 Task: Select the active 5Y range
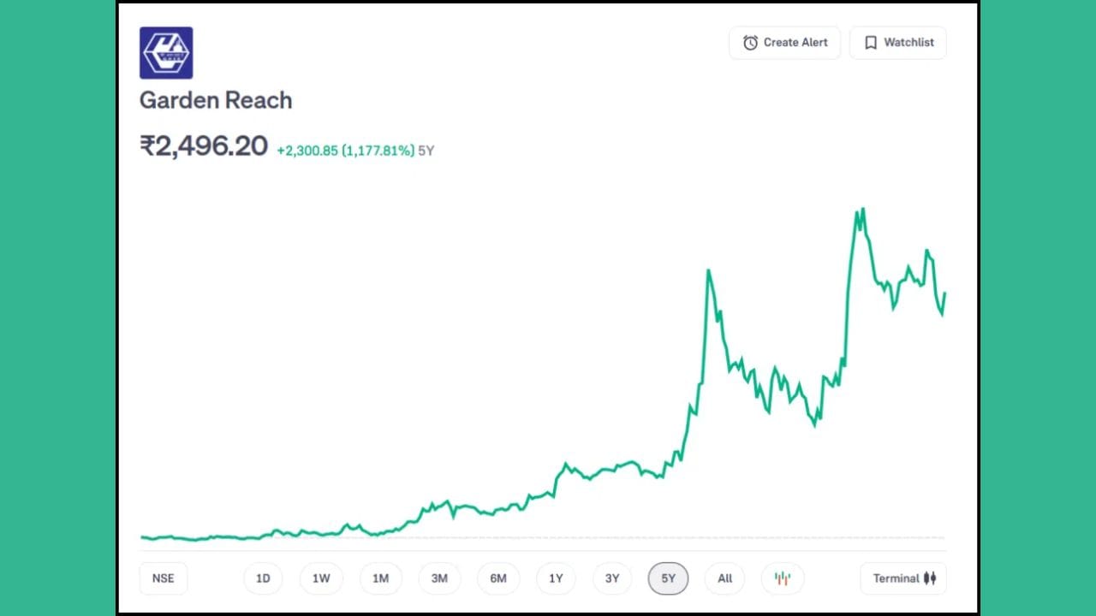[668, 578]
